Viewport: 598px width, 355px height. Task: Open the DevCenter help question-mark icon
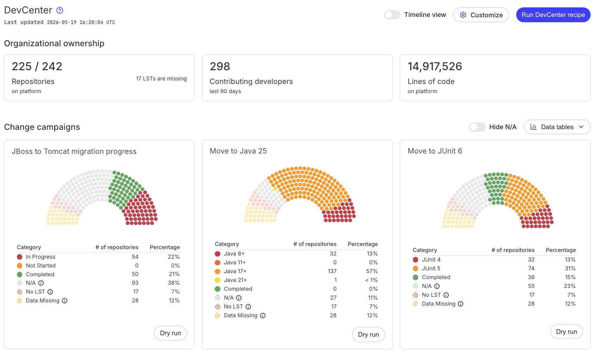point(60,10)
